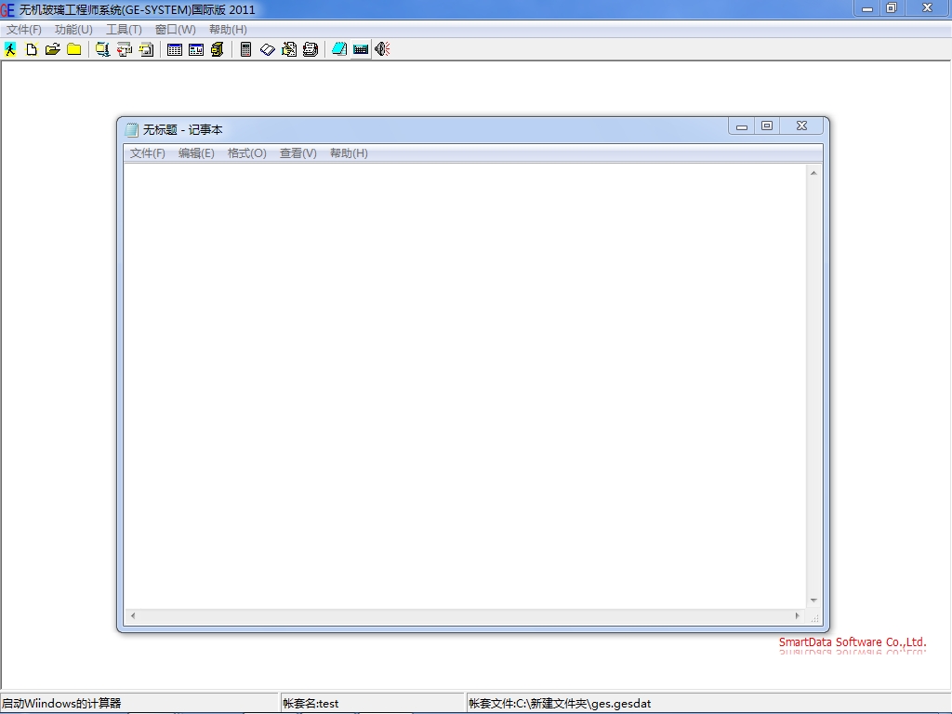This screenshot has width=952, height=714.
Task: Click the Notepad title bar icon
Action: click(x=132, y=129)
